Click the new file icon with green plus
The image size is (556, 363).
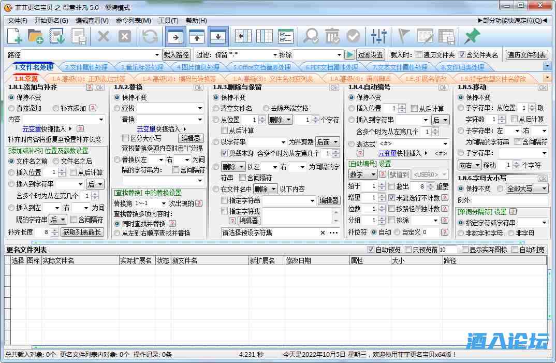[x=14, y=36]
